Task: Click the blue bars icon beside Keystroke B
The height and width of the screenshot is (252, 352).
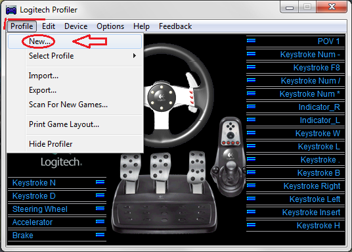Action: pyautogui.click(x=251, y=172)
